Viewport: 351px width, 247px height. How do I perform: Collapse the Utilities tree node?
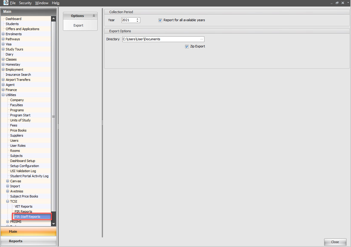[3, 95]
